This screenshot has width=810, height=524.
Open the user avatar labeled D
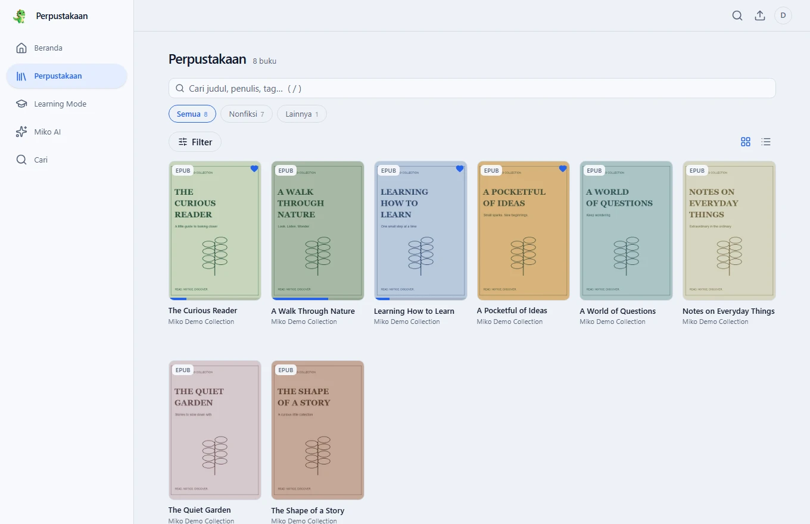pos(783,15)
